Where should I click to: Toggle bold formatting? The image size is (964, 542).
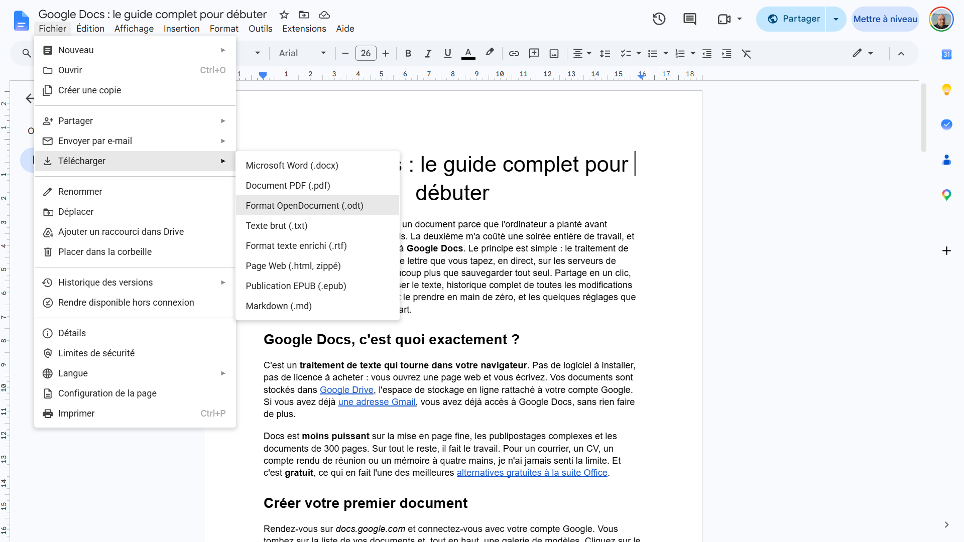(x=408, y=53)
